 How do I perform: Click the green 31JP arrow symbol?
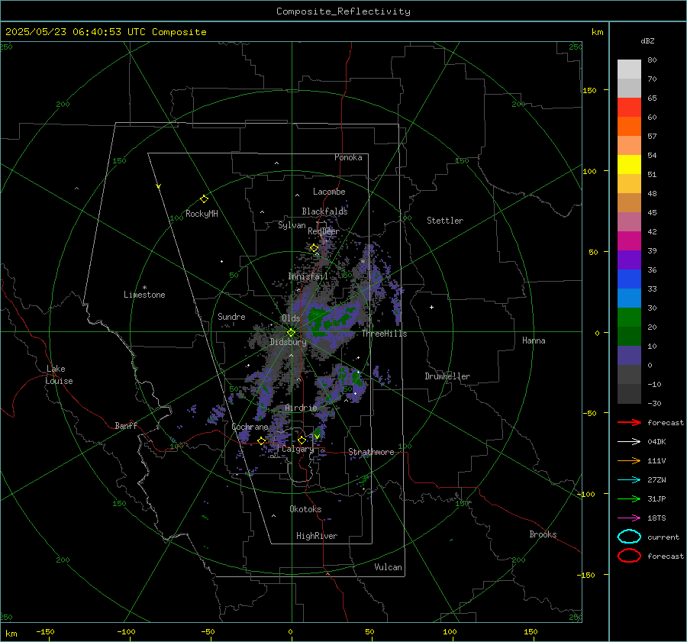(x=629, y=498)
